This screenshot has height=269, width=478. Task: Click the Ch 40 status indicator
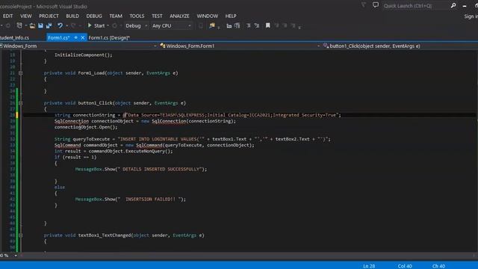438,266
